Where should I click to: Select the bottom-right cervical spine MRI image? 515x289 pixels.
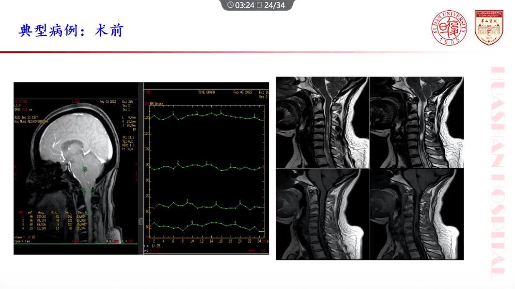click(417, 214)
